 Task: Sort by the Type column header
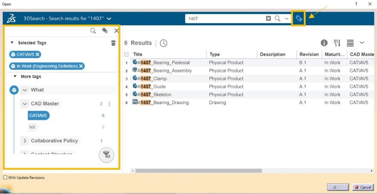point(214,54)
